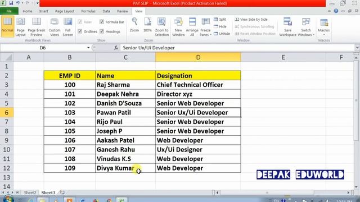Screen dimensions: 360x202
Task: Click the vertical scrollbar down arrow
Action: click(x=356, y=187)
